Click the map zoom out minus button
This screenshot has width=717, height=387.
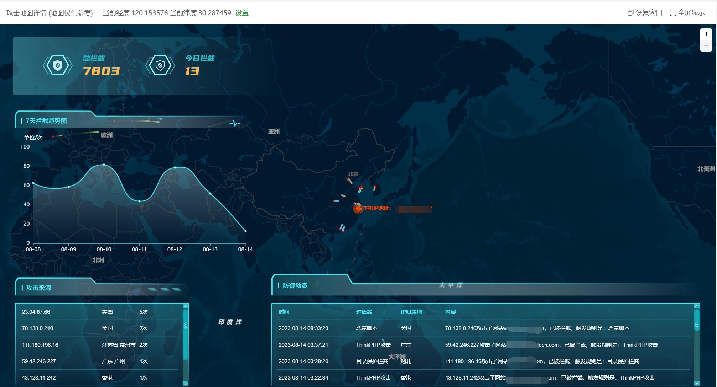click(706, 46)
